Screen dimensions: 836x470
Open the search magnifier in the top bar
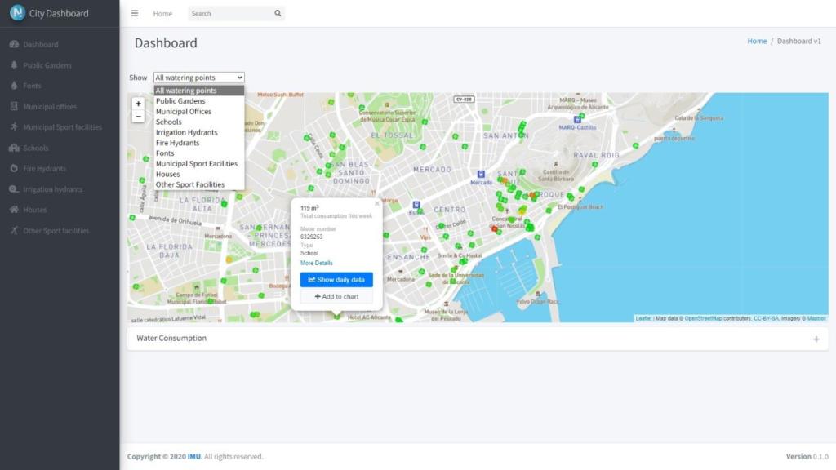tap(278, 13)
